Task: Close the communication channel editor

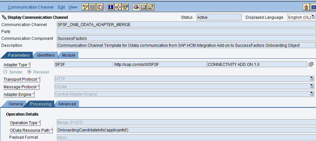Action: [x=313, y=7]
